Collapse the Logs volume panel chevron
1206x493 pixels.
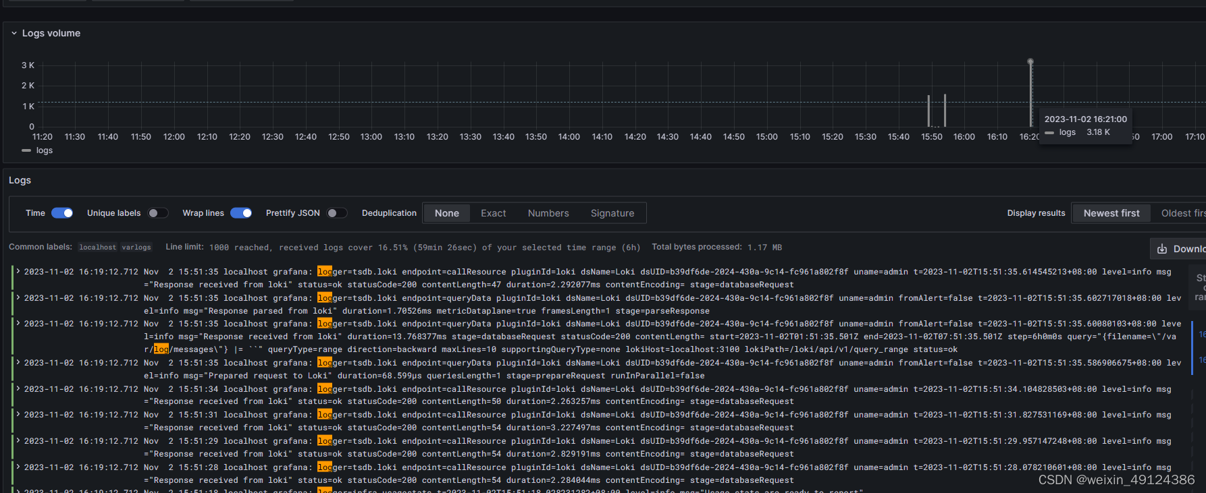pyautogui.click(x=14, y=33)
